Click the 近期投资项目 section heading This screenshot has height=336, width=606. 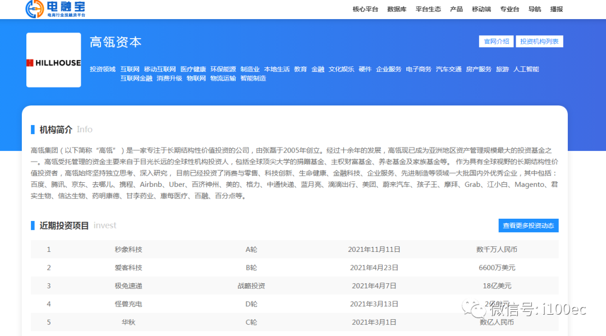tap(64, 225)
